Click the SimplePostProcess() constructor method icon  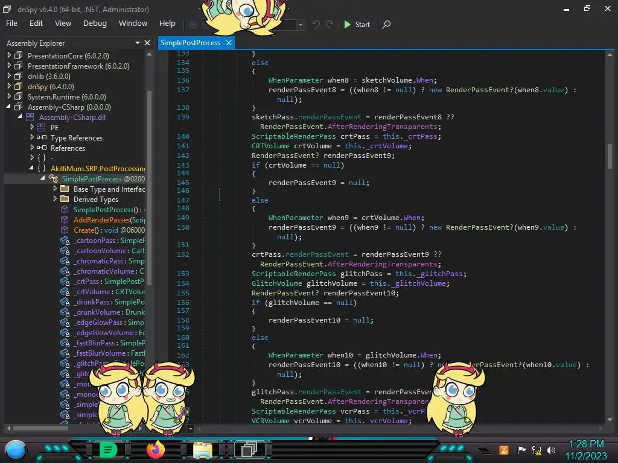(x=65, y=209)
